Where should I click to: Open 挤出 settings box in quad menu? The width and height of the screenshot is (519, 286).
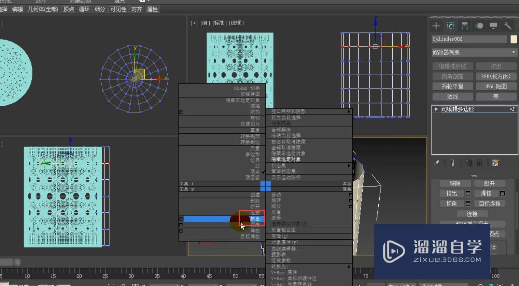point(181,219)
